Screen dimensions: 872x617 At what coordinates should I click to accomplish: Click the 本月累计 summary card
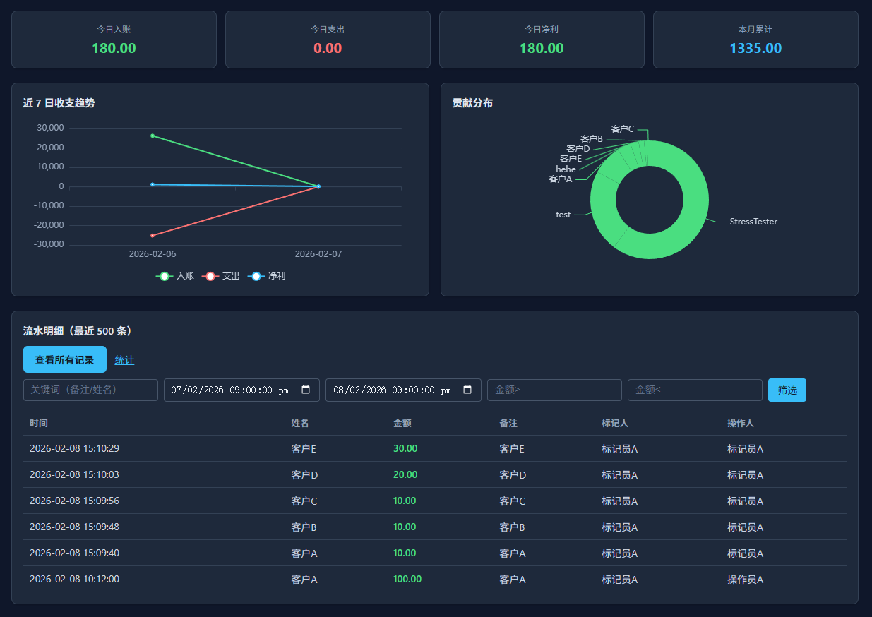click(755, 40)
